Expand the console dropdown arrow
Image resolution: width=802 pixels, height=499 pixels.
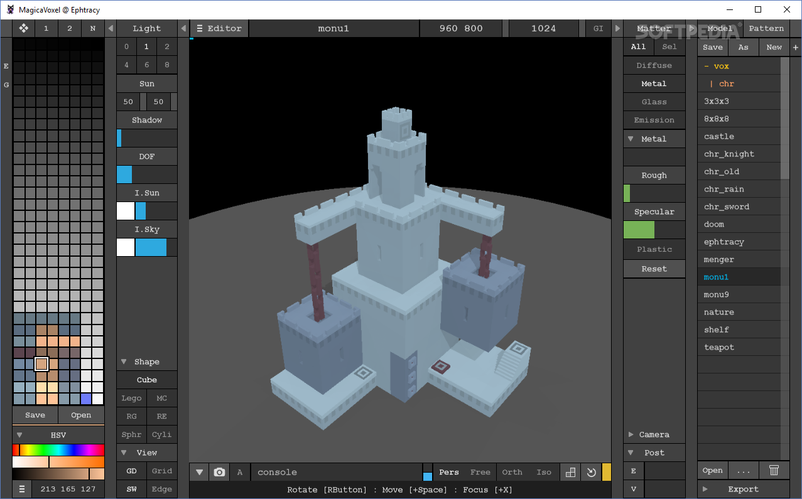click(199, 472)
